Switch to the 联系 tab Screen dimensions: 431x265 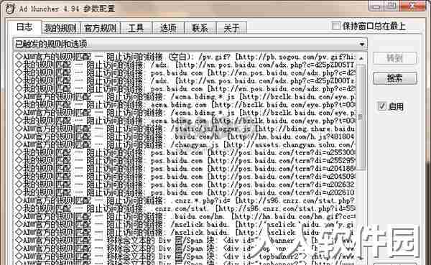(x=200, y=28)
